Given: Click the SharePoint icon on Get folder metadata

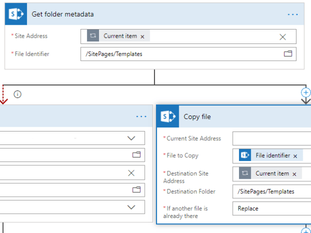Looking at the screenshot, I should click(x=16, y=14).
